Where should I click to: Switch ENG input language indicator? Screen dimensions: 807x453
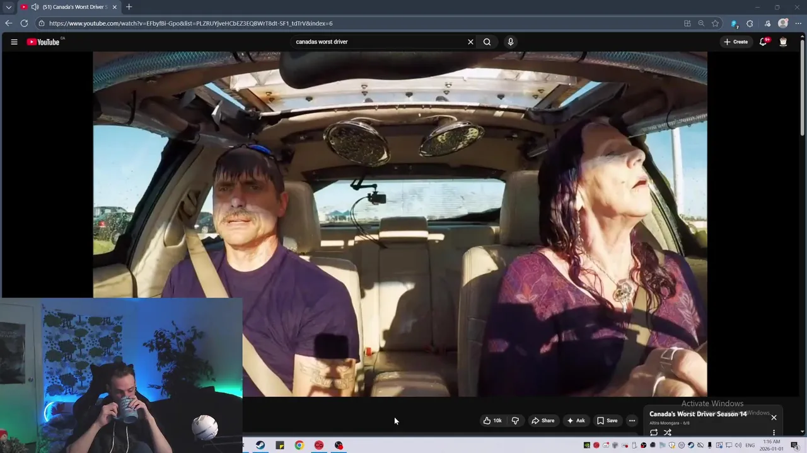point(750,445)
